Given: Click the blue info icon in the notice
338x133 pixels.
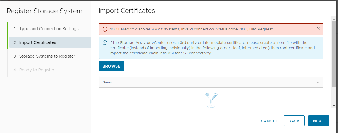Looking at the screenshot, I should tap(105, 43).
